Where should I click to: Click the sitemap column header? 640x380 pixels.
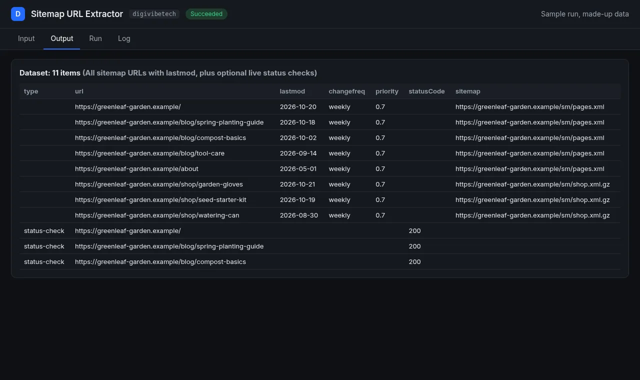coord(468,91)
